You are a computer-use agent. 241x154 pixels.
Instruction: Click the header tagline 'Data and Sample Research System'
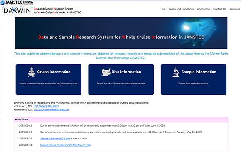click(53, 9)
